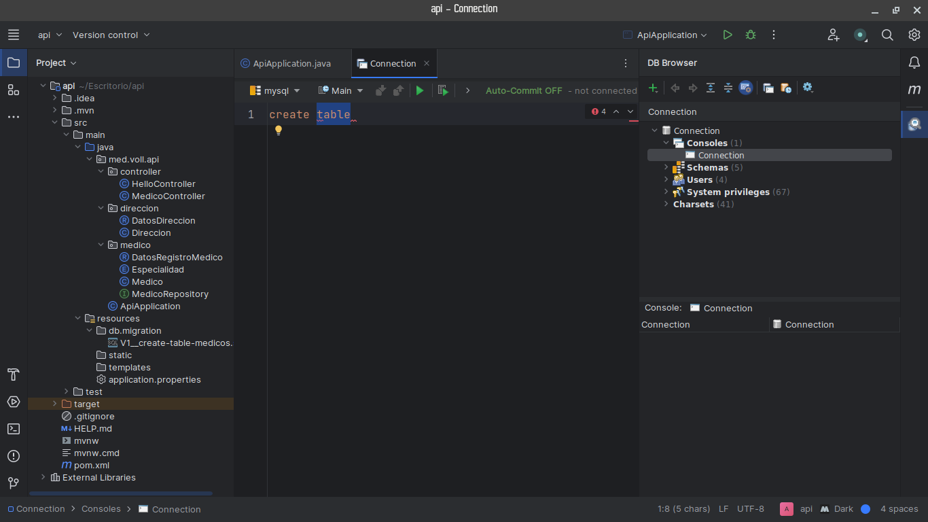928x522 pixels.
Task: Click the 4 errors indicator
Action: [x=599, y=111]
